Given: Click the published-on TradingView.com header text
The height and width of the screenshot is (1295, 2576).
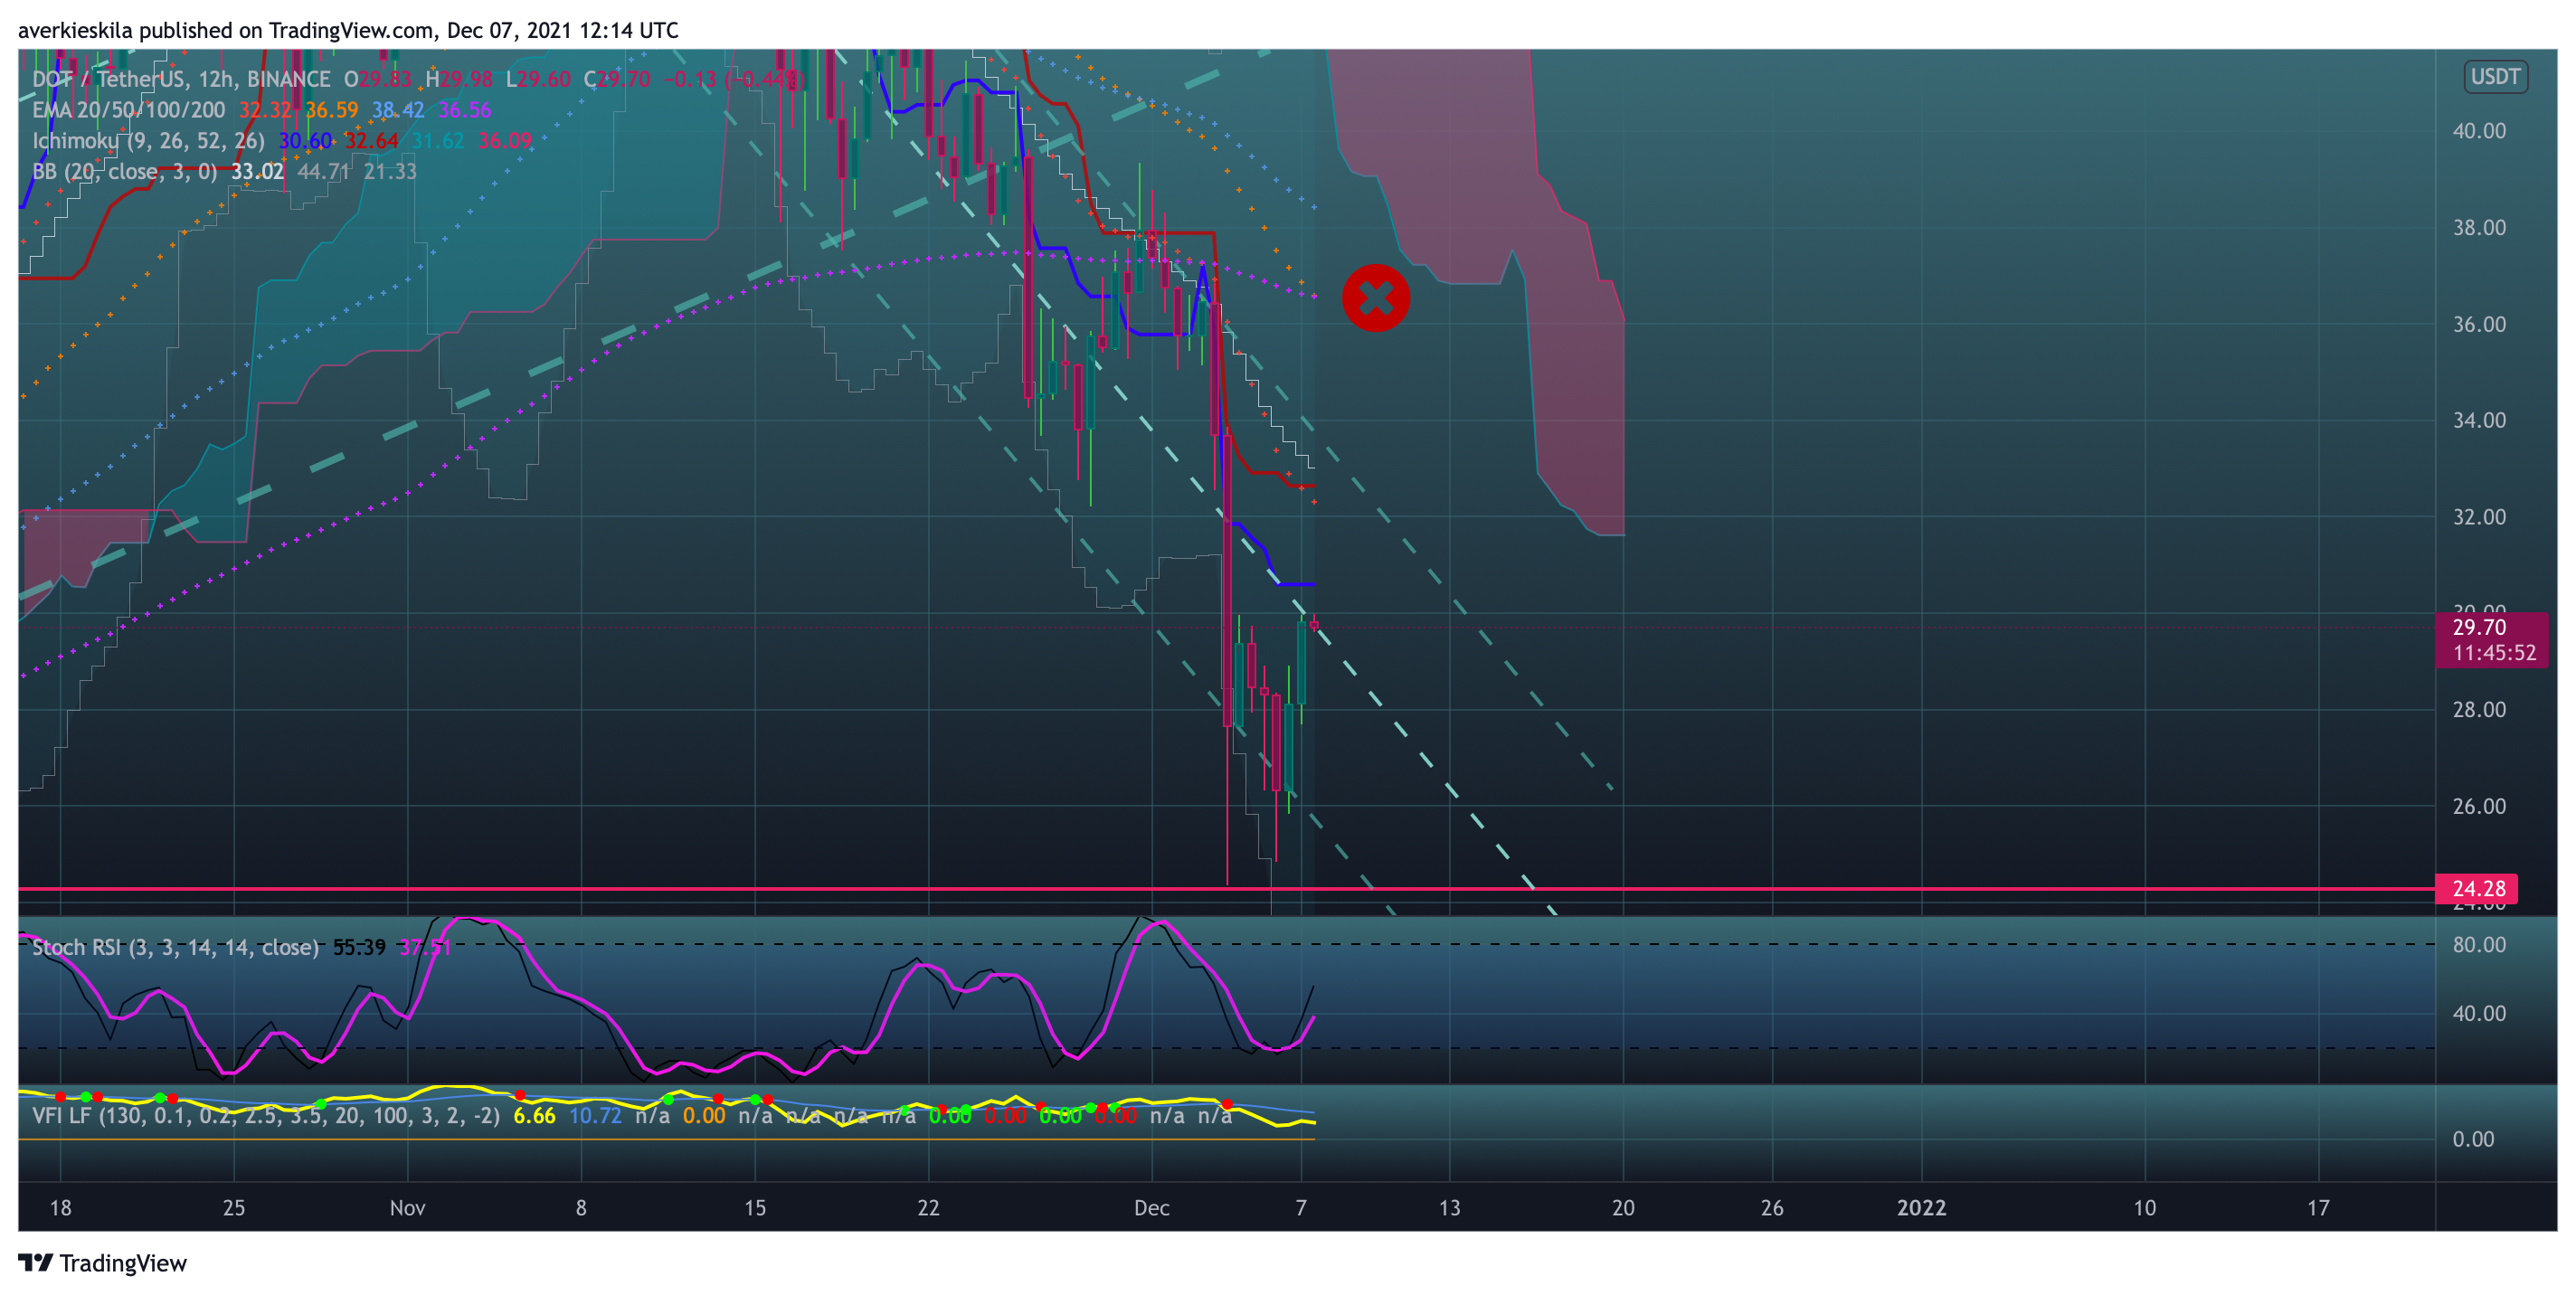Looking at the screenshot, I should [348, 30].
